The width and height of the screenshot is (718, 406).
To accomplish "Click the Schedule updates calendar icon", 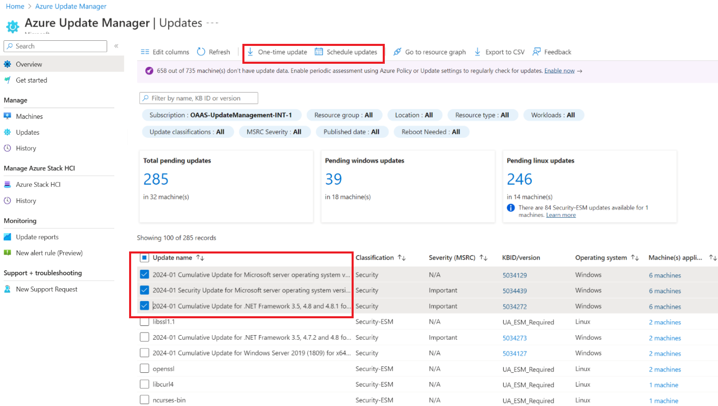I will click(319, 52).
